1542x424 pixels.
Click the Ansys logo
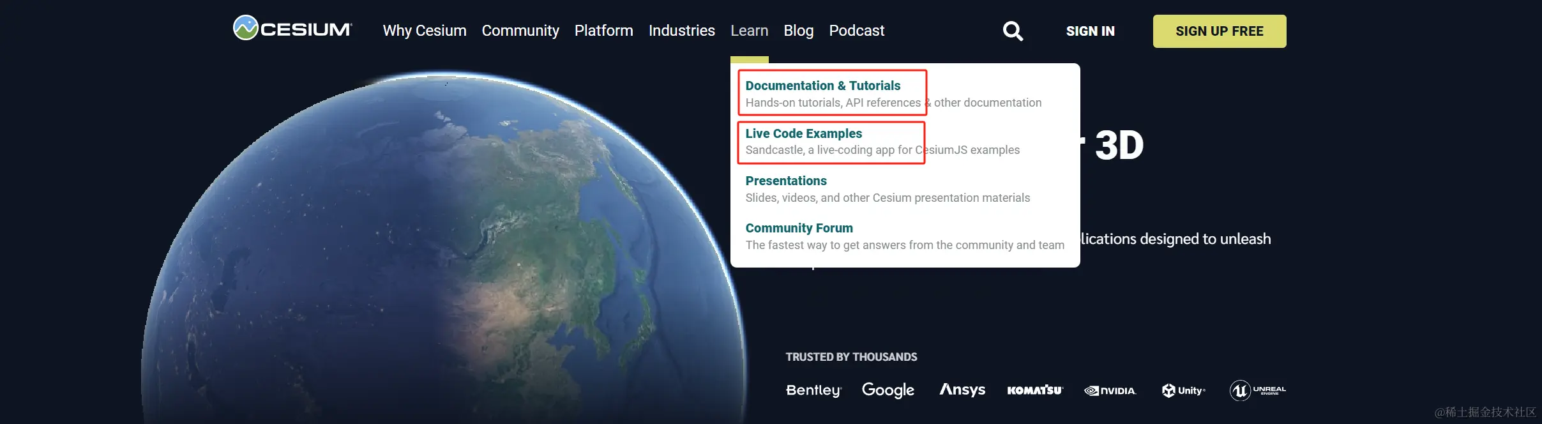(x=962, y=390)
